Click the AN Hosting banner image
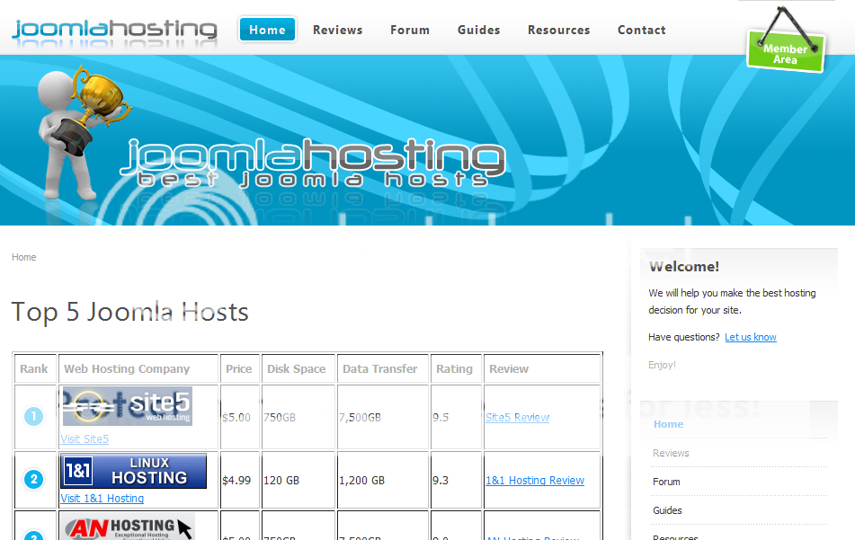 [127, 527]
